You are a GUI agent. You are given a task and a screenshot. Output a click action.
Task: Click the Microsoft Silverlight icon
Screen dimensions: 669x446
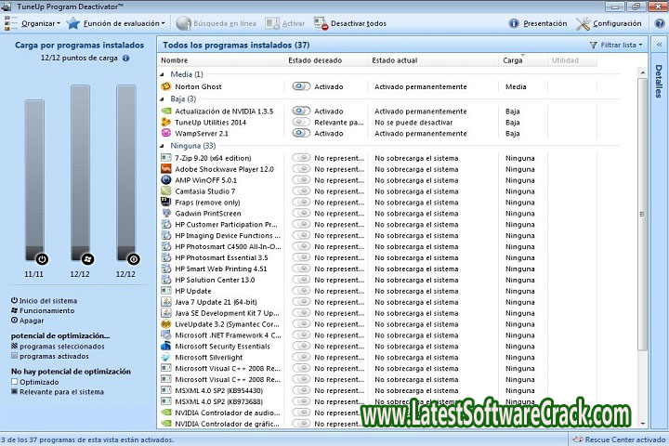coord(165,358)
